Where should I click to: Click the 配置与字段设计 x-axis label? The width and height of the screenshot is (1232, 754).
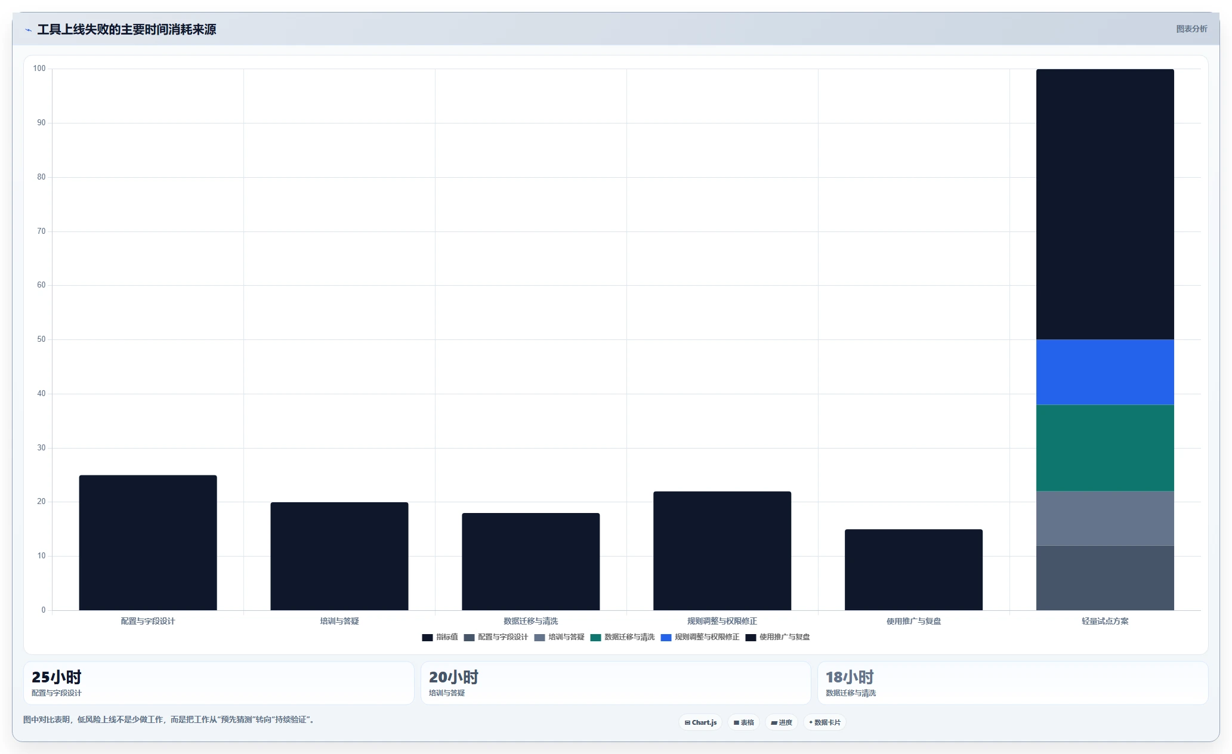[148, 621]
